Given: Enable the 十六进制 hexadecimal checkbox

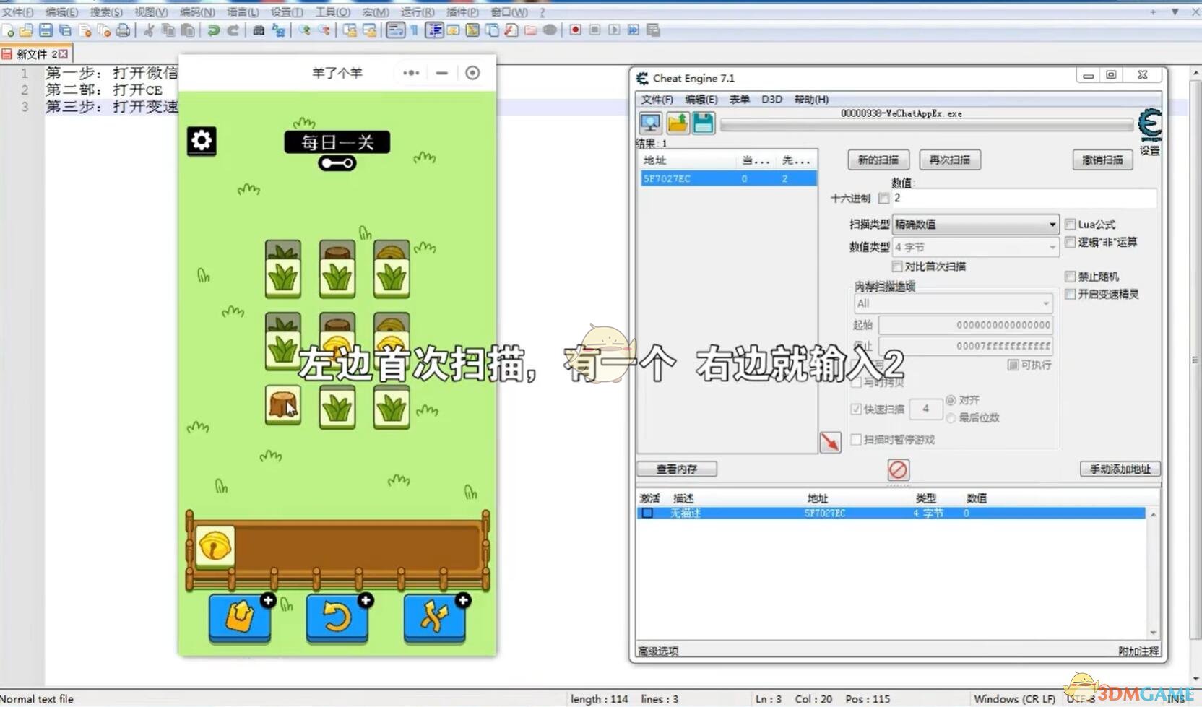Looking at the screenshot, I should tap(883, 199).
